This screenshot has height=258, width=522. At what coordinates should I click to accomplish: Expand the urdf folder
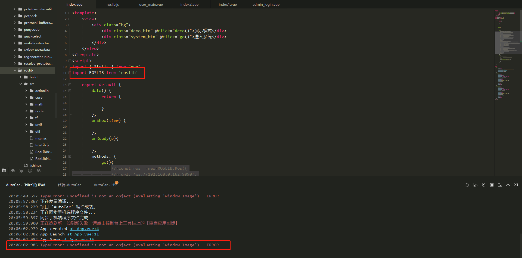[x=26, y=125]
